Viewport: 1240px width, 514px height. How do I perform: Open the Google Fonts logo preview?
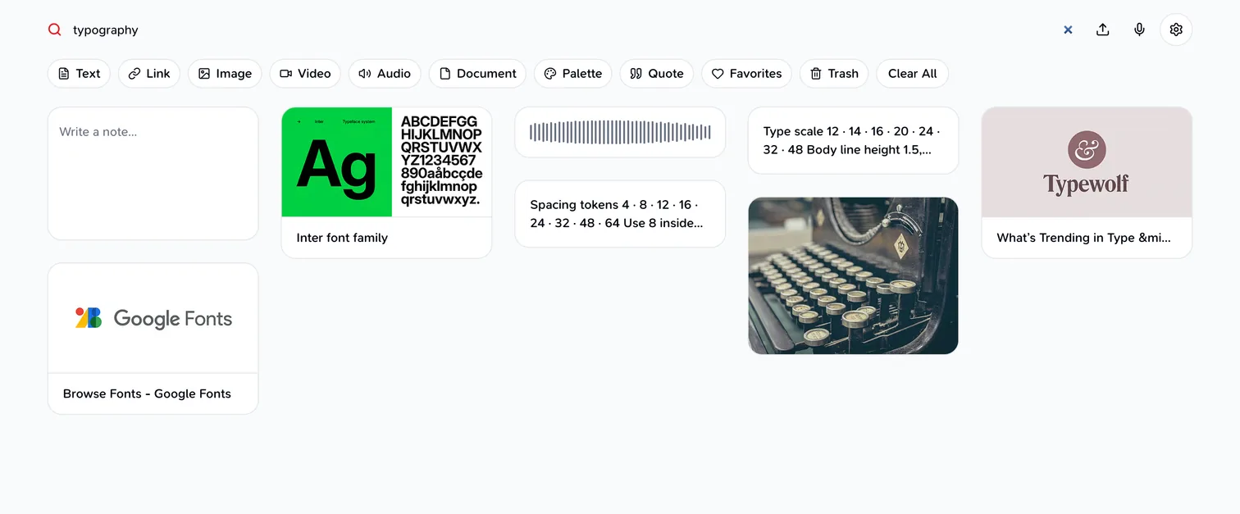153,318
